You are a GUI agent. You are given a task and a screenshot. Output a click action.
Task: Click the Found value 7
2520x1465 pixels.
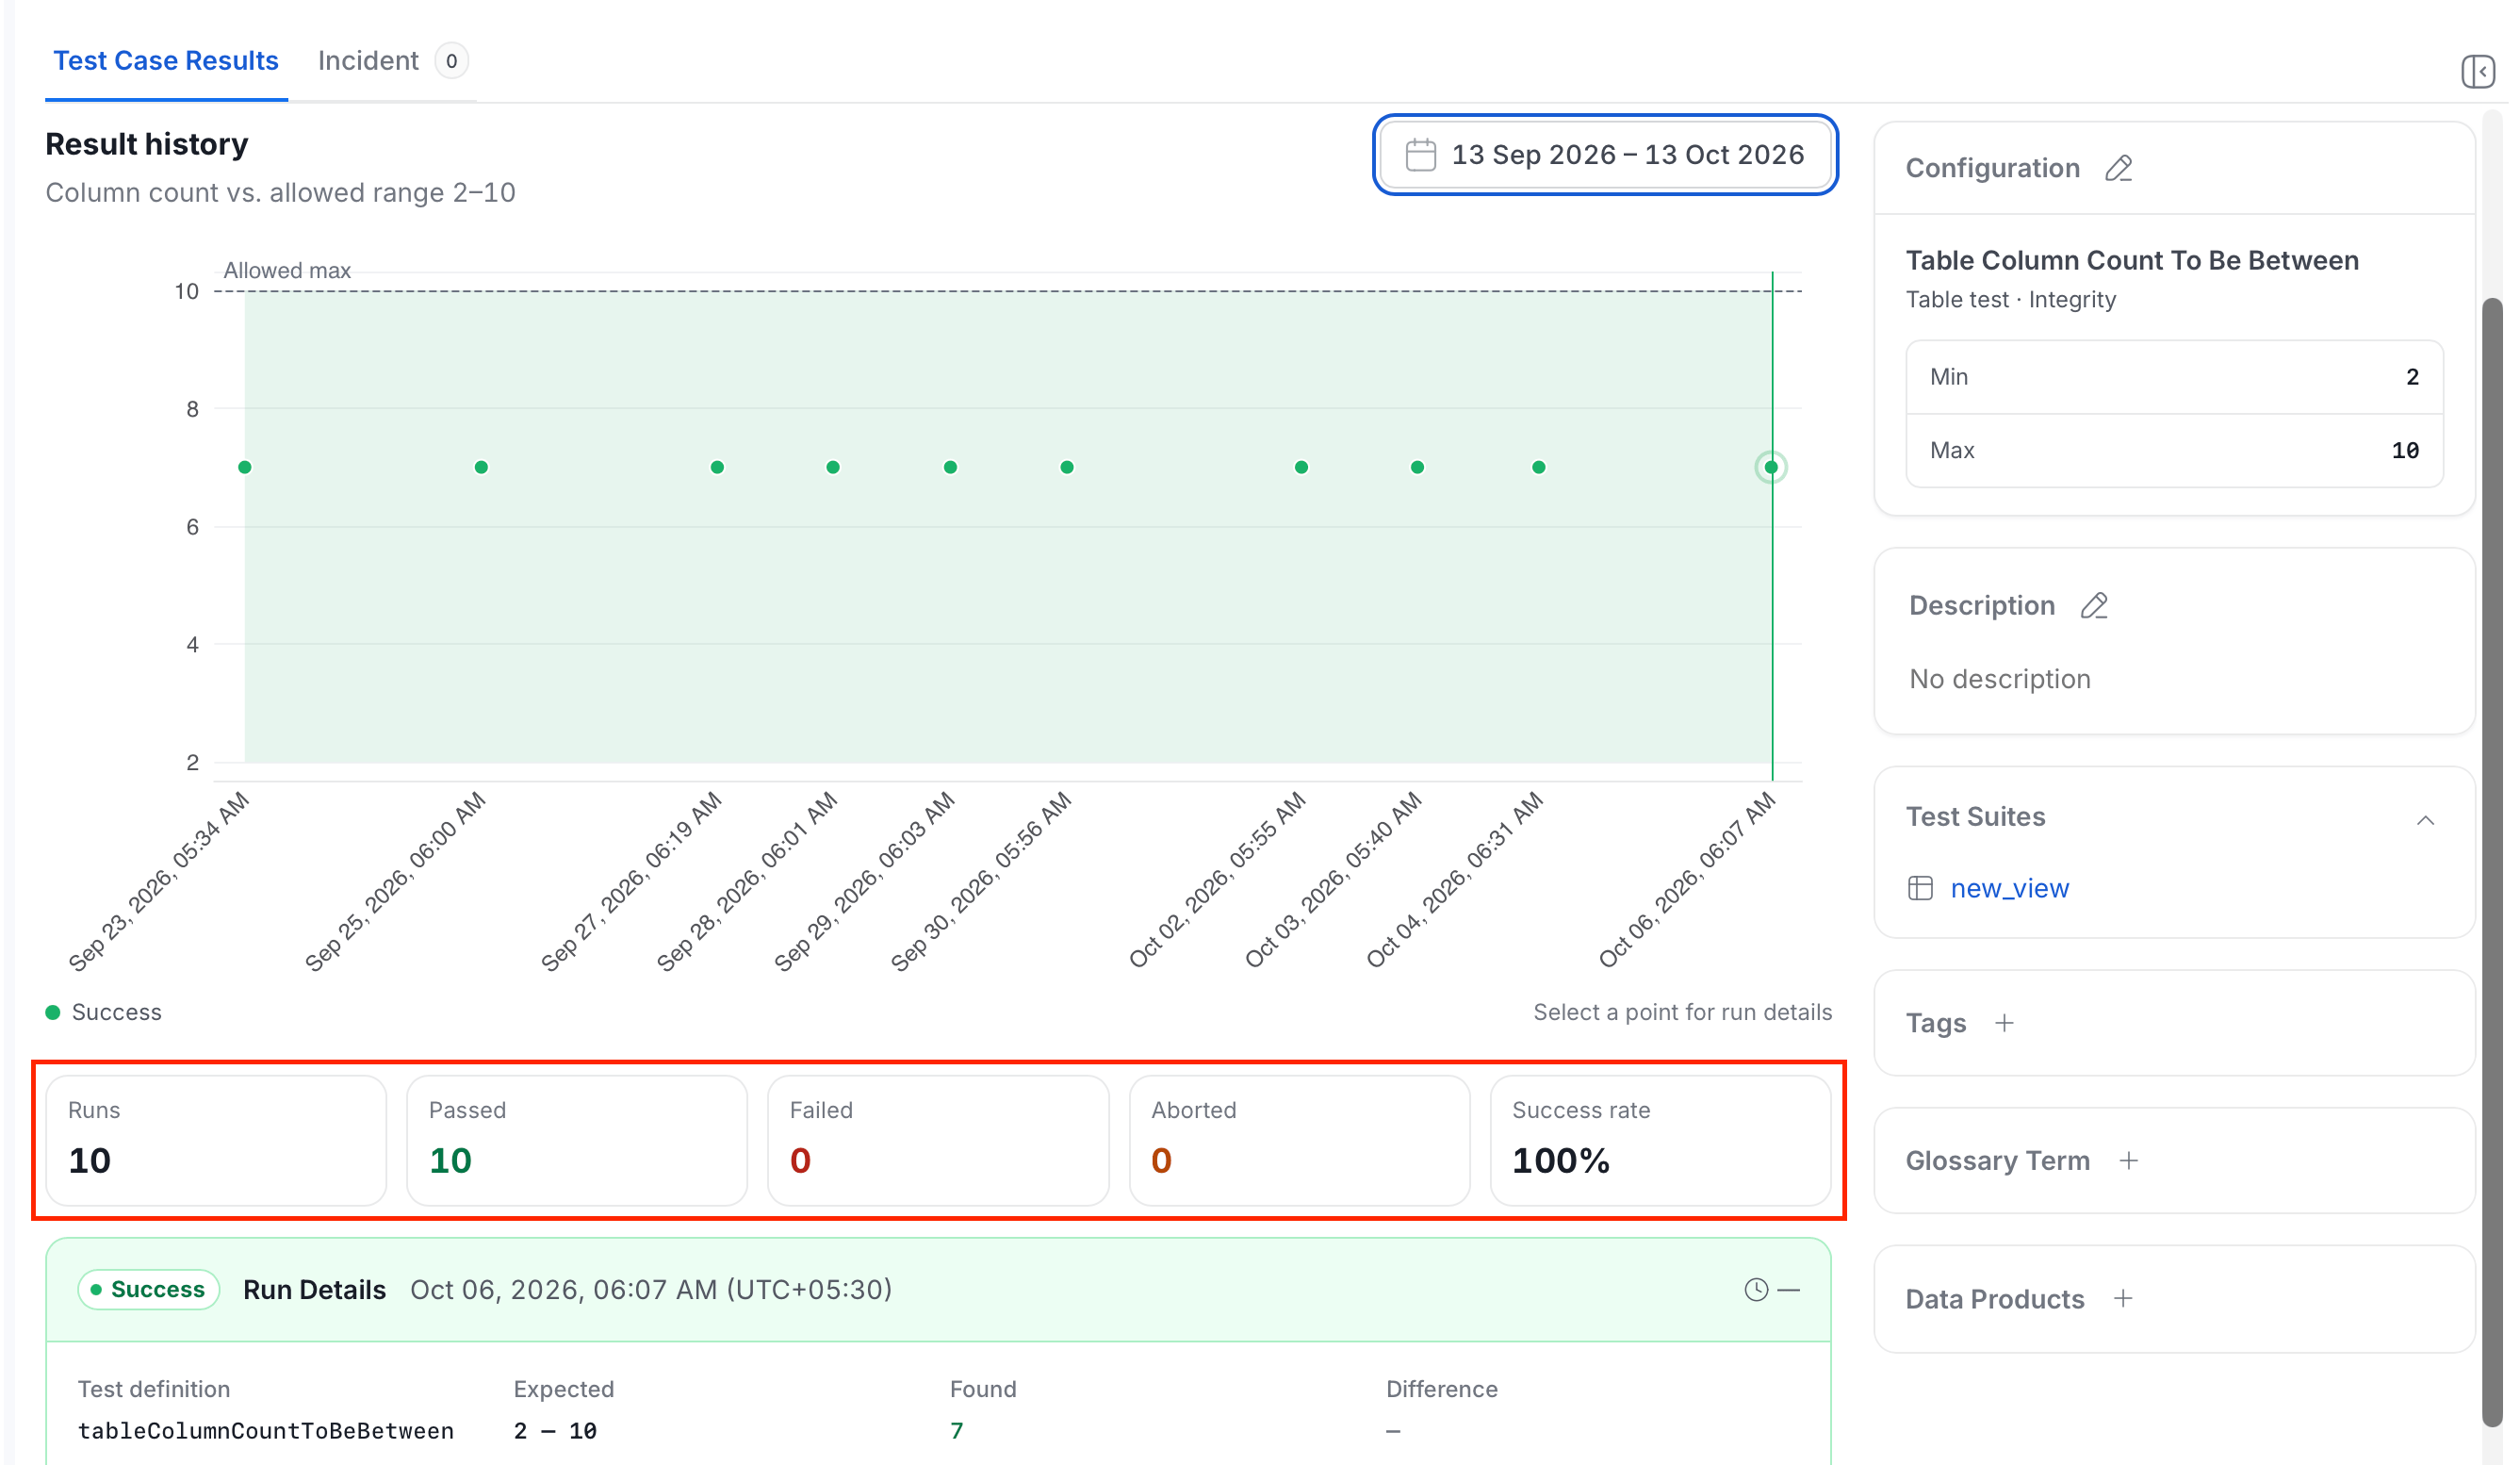(956, 1431)
